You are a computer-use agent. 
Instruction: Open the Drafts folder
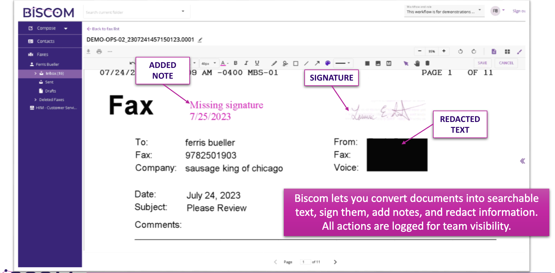[x=50, y=91]
